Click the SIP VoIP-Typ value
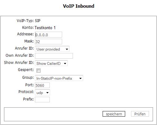The height and width of the screenshot is (125, 157). pyautogui.click(x=38, y=21)
